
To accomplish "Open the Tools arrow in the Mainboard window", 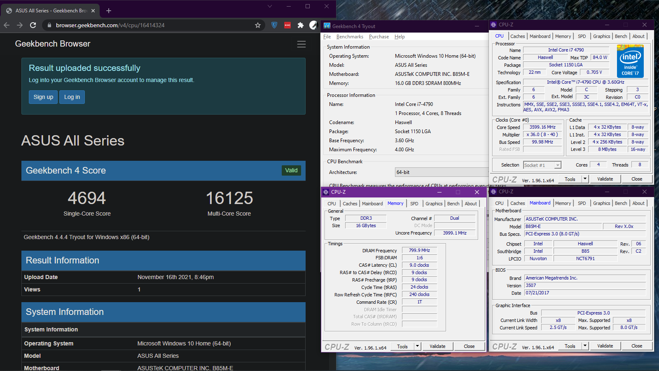I will pos(585,346).
